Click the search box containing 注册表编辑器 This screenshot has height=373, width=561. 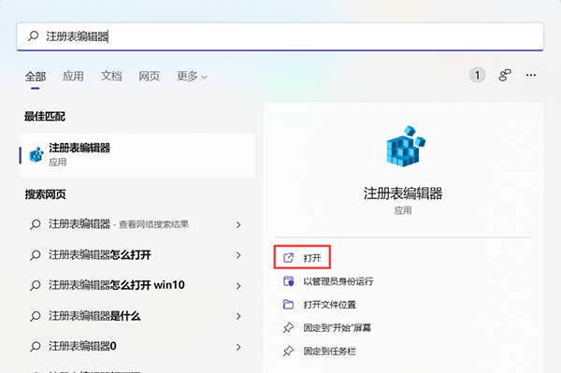[280, 36]
